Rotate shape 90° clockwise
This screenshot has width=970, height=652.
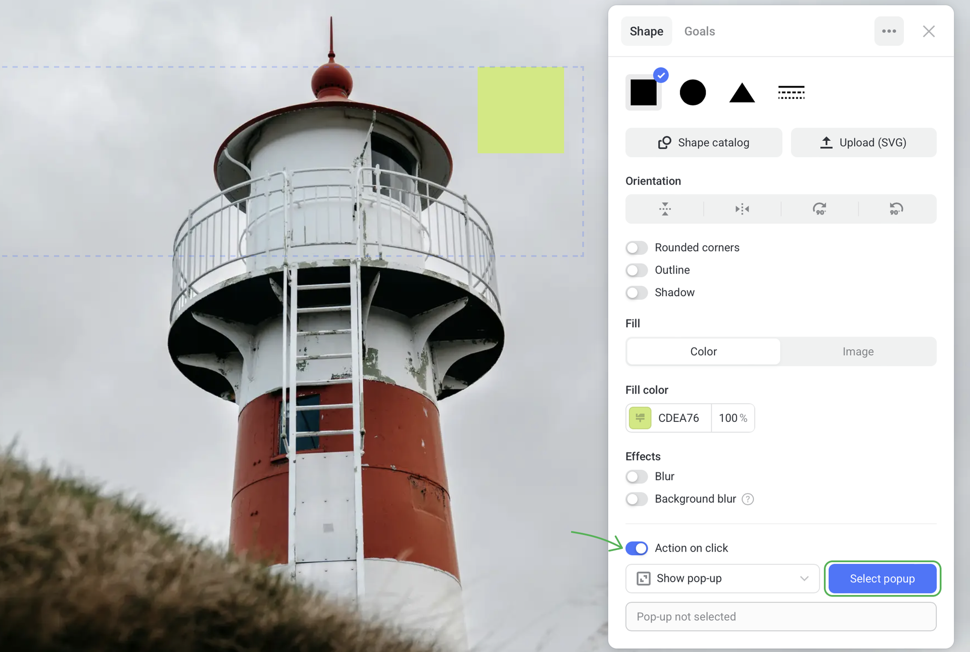pyautogui.click(x=819, y=209)
